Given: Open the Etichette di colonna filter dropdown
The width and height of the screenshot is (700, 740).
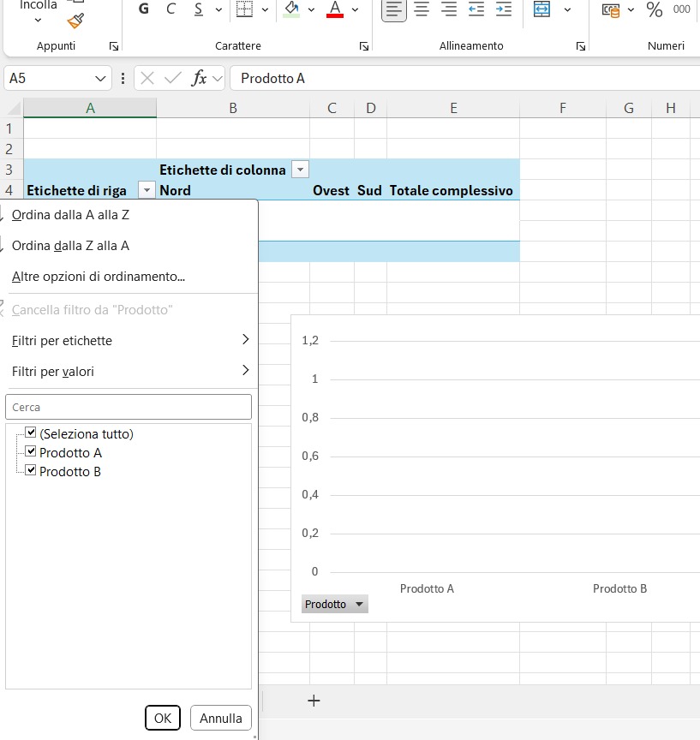Looking at the screenshot, I should click(x=300, y=170).
